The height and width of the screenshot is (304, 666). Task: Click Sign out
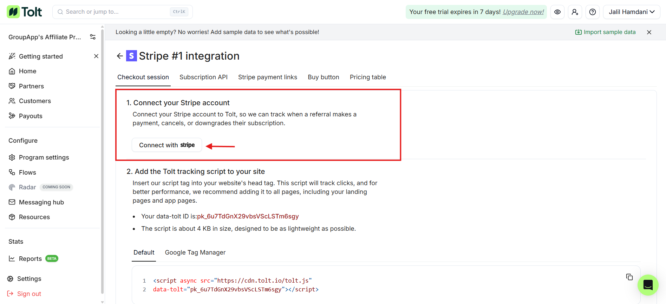pos(24,294)
